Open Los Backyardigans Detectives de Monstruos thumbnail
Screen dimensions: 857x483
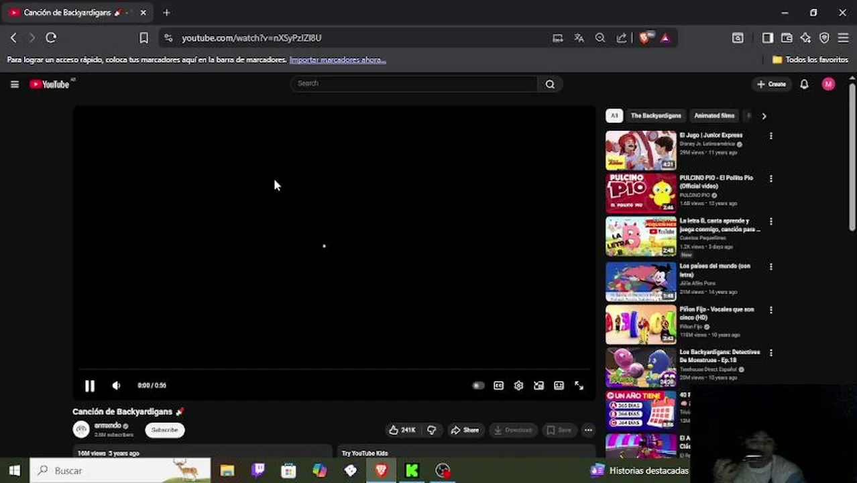(x=641, y=368)
